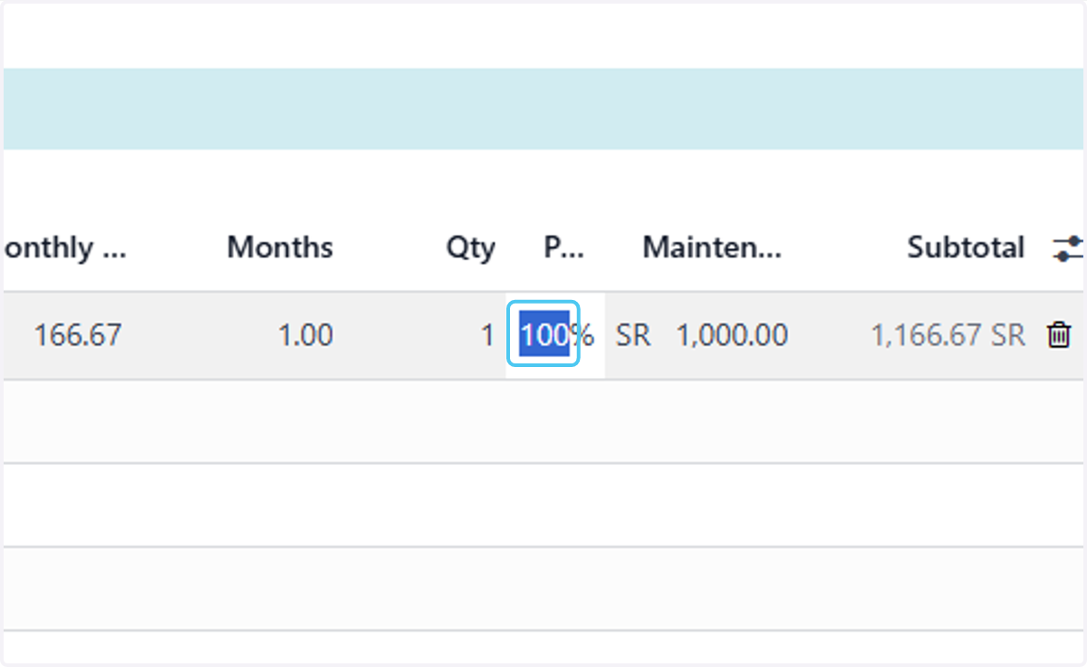Screen dimensions: 1087x667
Task: Select the 1.00 months cell
Action: click(x=305, y=335)
